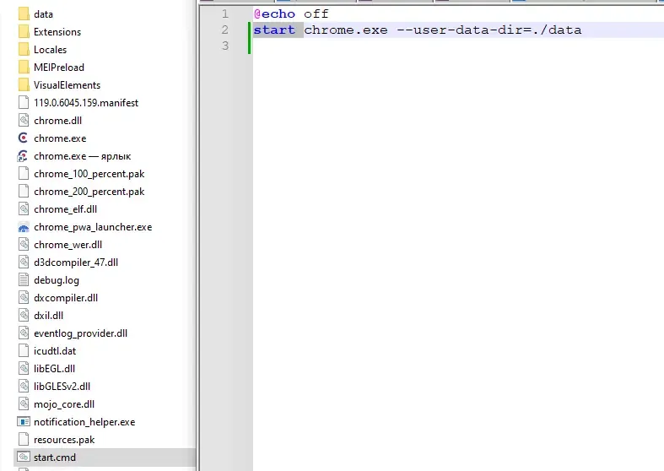Select the d3dcompiler_47.dll file icon
Image resolution: width=664 pixels, height=471 pixels.
[x=24, y=263]
